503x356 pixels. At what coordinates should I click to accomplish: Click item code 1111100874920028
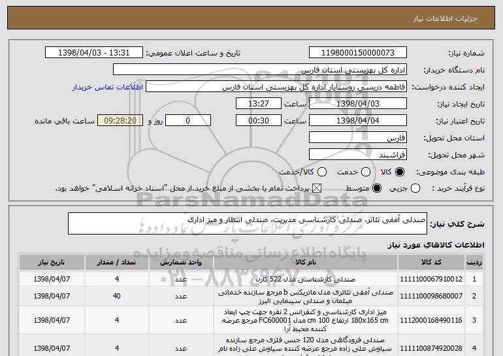(431, 348)
